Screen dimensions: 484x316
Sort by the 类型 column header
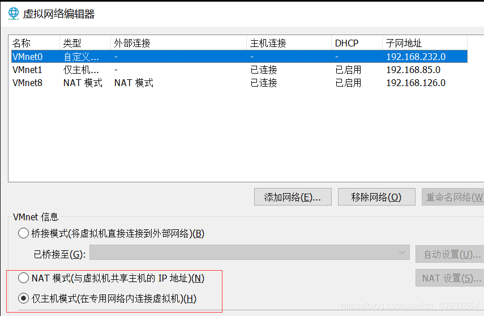pos(85,43)
